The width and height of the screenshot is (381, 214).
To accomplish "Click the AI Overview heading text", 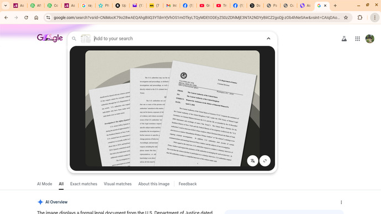I will pyautogui.click(x=56, y=202).
